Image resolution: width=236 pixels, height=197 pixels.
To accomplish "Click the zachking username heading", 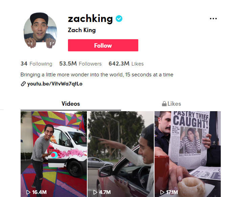I will [x=90, y=19].
